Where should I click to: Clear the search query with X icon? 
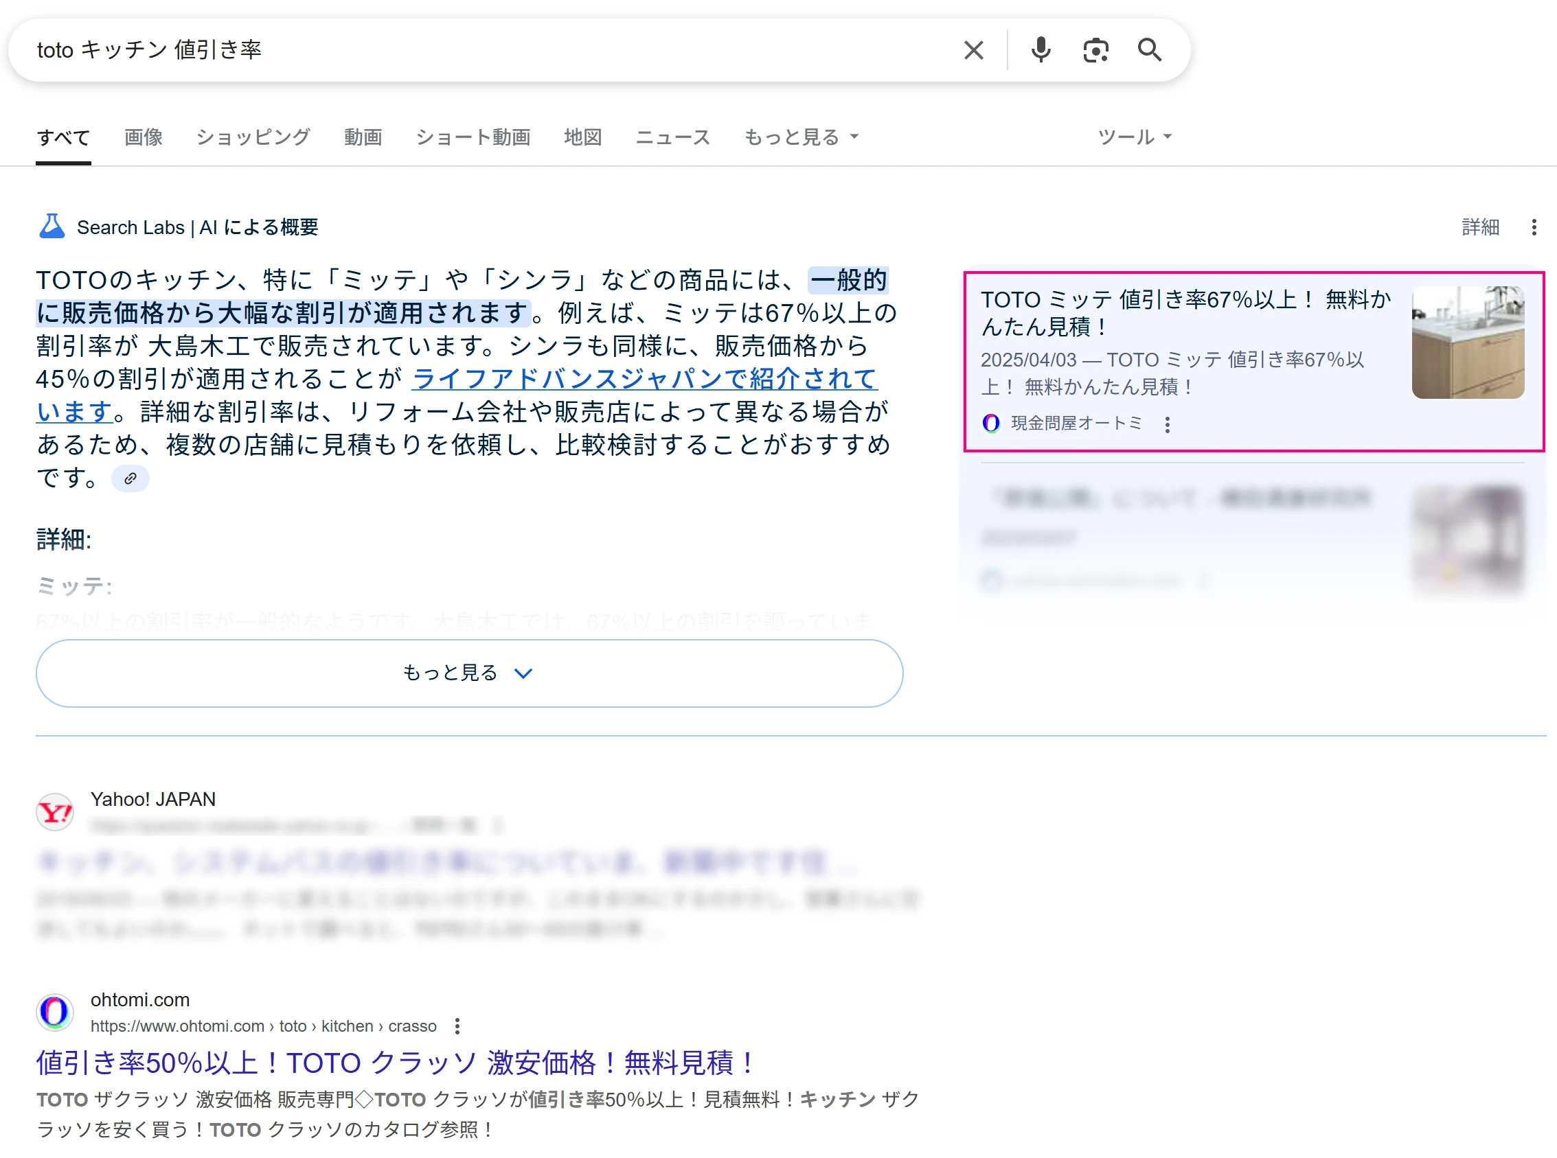973,51
